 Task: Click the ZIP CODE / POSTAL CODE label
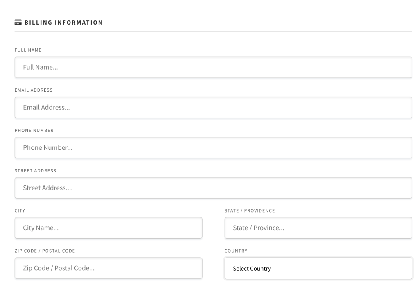[x=45, y=251]
